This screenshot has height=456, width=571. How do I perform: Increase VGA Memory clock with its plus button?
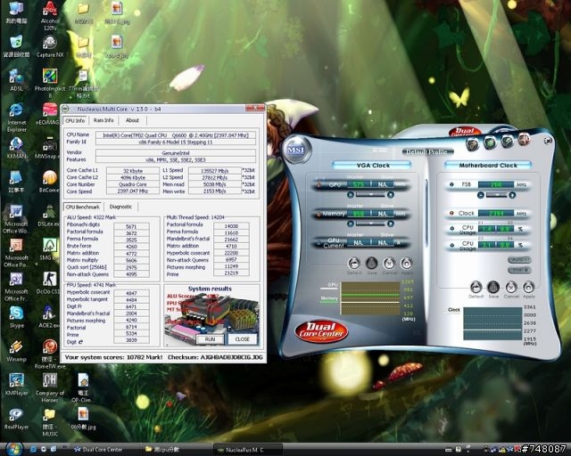click(x=391, y=224)
